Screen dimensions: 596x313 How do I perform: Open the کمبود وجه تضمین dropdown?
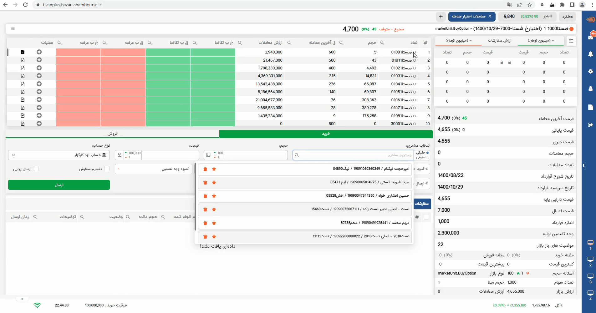[154, 169]
